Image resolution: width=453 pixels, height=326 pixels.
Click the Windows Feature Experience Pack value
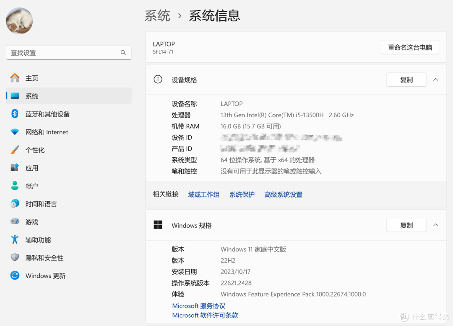[293, 294]
